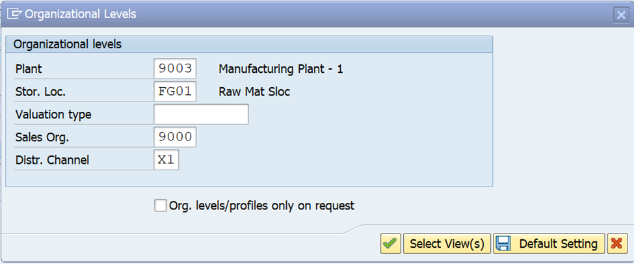The image size is (634, 264).
Task: Click the Stor. Loc. label
Action: [x=40, y=92]
